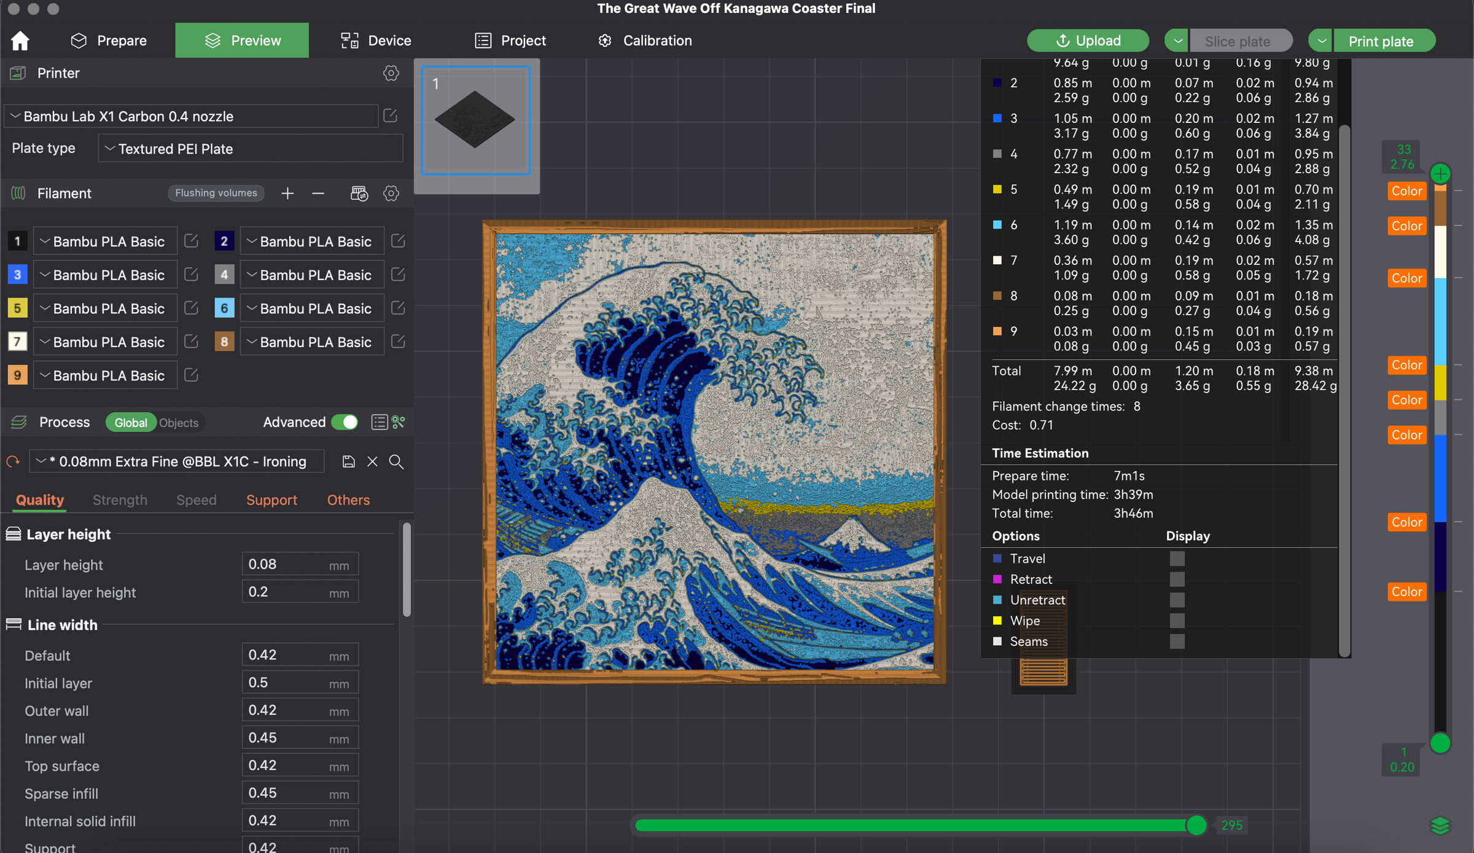Click layers stack icon at bottom right
This screenshot has width=1474, height=853.
1440,825
